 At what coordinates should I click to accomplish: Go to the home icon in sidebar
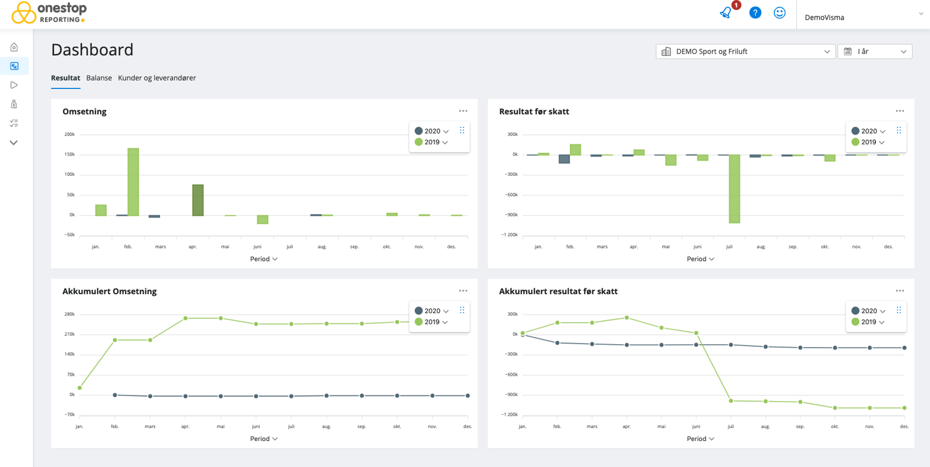(x=14, y=47)
